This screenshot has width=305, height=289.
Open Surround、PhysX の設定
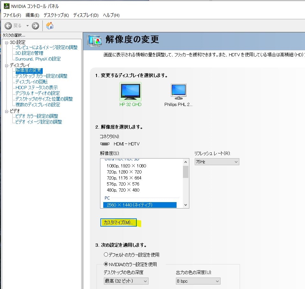coord(38,59)
